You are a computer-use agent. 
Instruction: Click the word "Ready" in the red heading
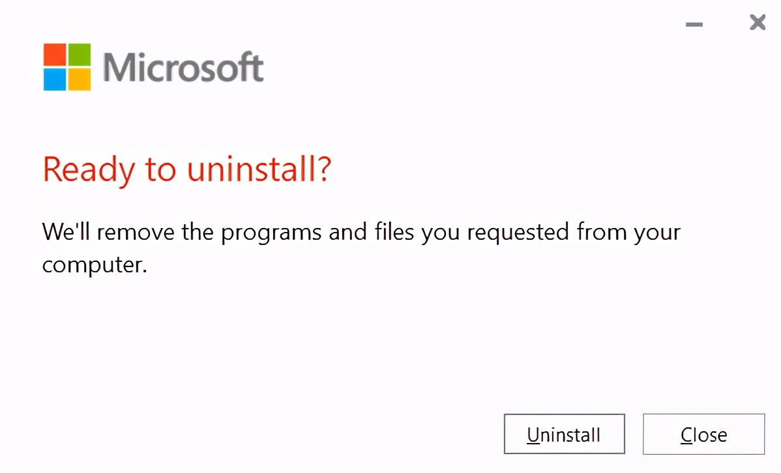coord(89,169)
